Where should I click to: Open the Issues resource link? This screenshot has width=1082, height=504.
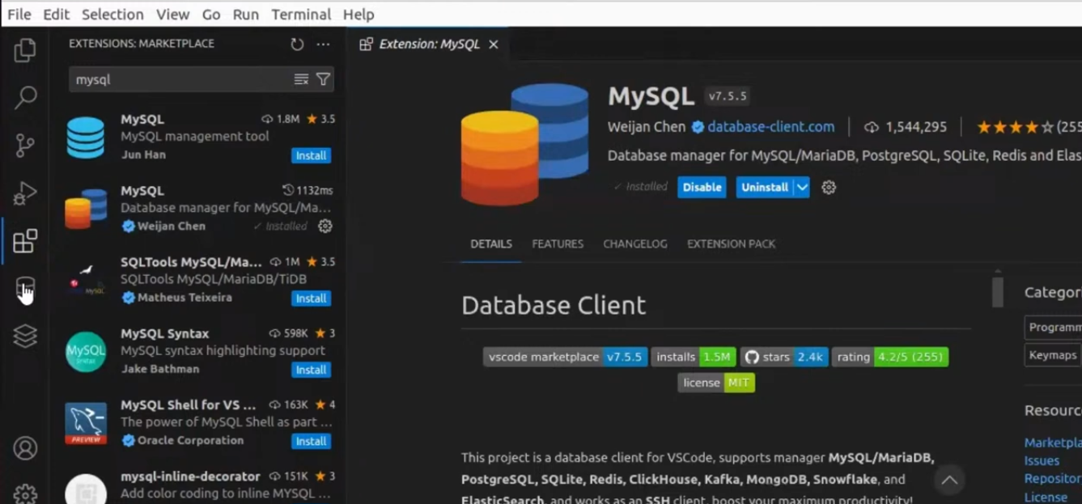[1042, 460]
